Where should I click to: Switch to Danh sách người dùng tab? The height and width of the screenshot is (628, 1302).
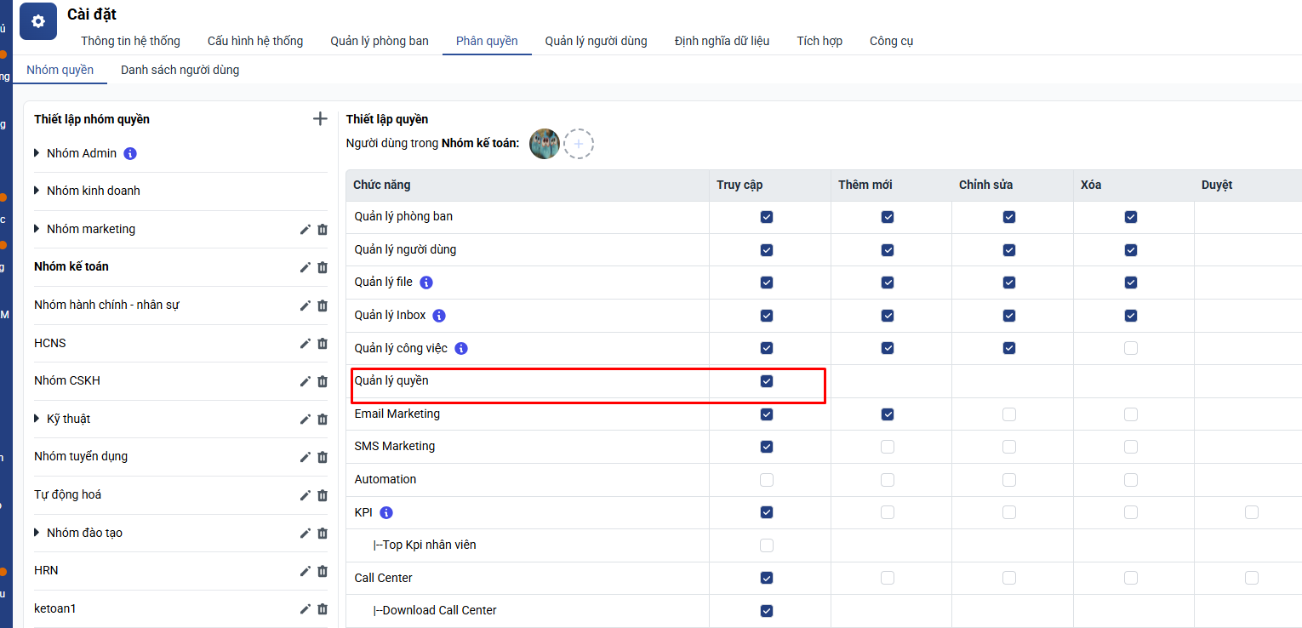(x=180, y=70)
